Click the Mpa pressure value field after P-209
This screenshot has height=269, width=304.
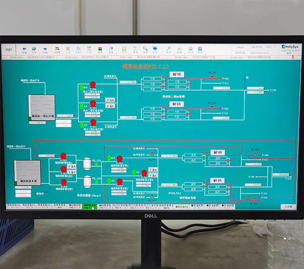tap(128, 82)
